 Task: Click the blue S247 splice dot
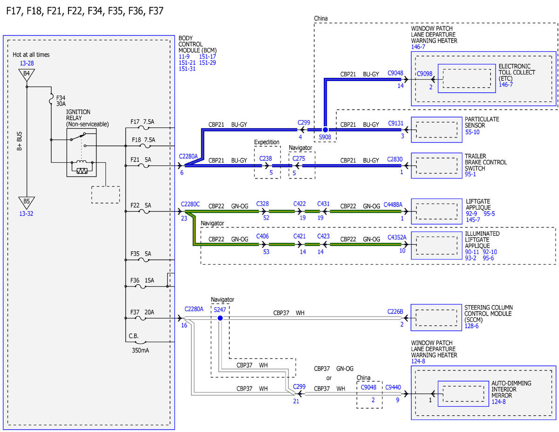tap(220, 318)
